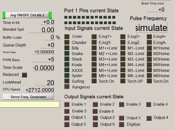Click the Output 4 signal LED
The image size is (175, 130).
coord(149,118)
